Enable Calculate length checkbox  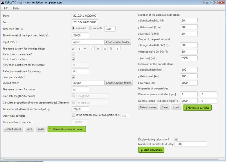73,95
